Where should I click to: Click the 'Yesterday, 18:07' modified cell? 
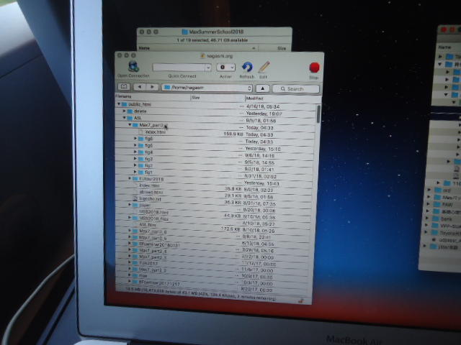point(264,114)
